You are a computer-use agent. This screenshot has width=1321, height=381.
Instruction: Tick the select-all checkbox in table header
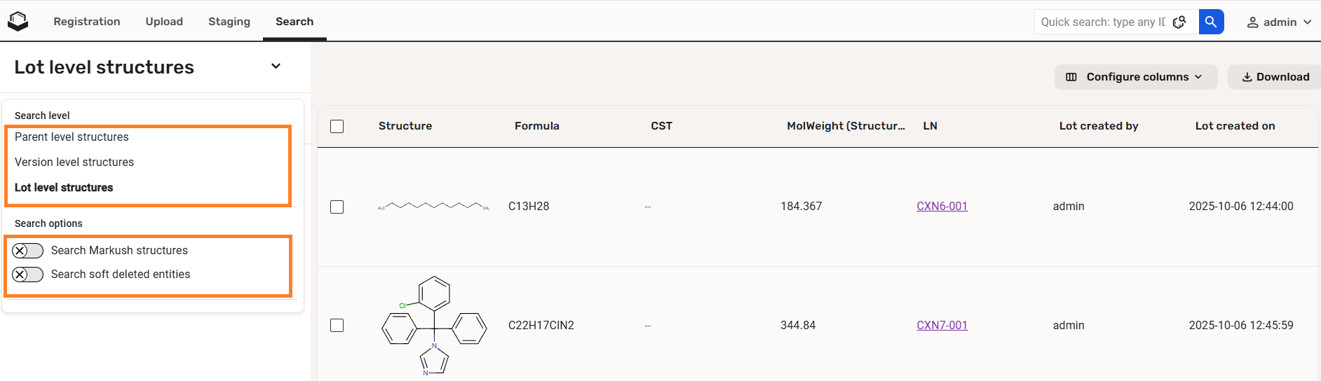point(337,126)
